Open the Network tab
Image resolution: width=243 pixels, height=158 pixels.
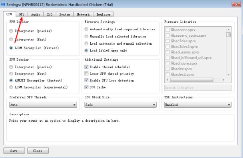click(x=83, y=14)
